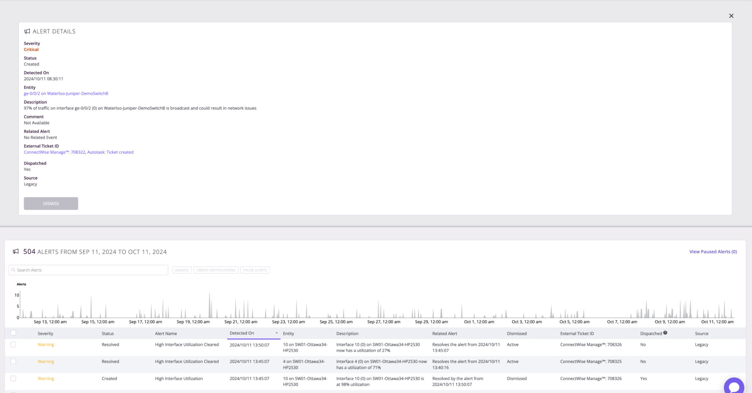Click the DISMISS button in alert details

coord(51,203)
